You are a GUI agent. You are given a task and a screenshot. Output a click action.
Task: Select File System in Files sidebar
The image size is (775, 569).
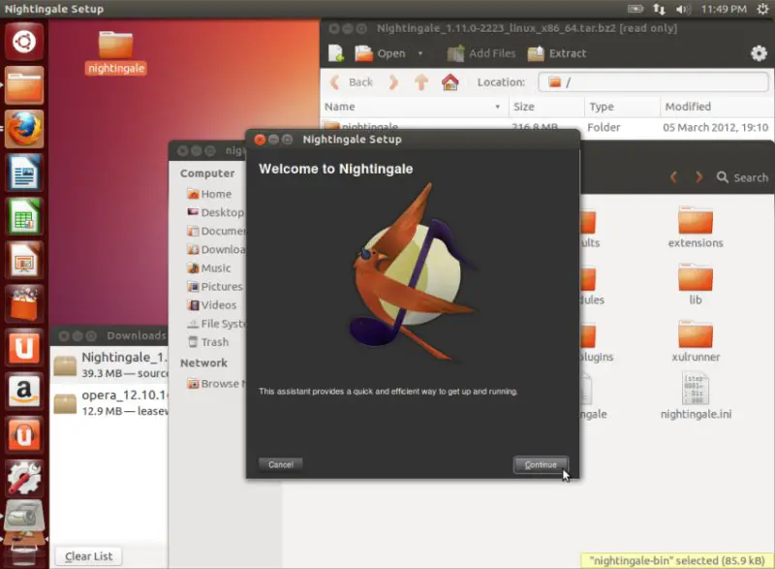215,324
